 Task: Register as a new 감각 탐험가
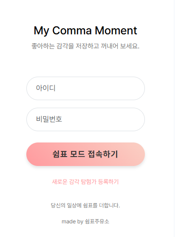pos(85,182)
